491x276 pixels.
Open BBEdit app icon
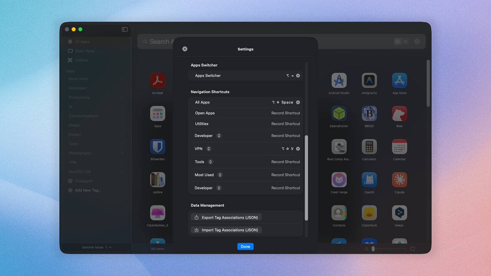point(369,113)
